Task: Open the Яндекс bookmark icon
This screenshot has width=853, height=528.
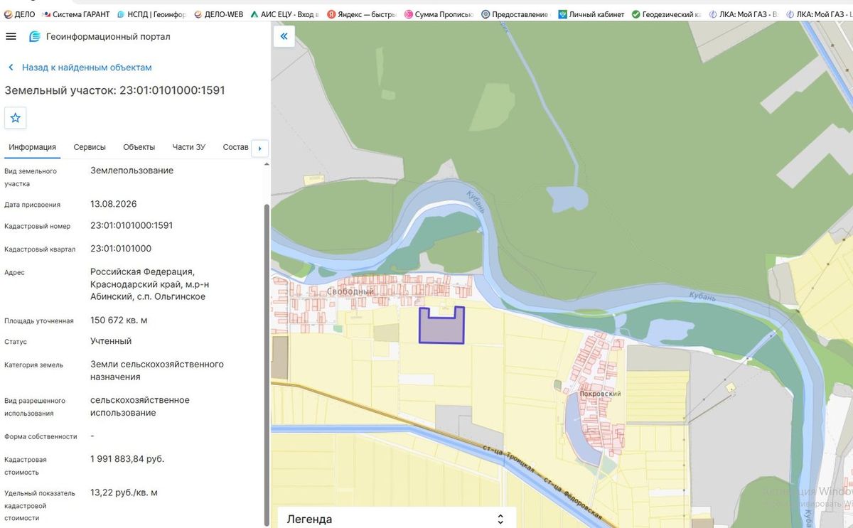Action: coord(331,14)
